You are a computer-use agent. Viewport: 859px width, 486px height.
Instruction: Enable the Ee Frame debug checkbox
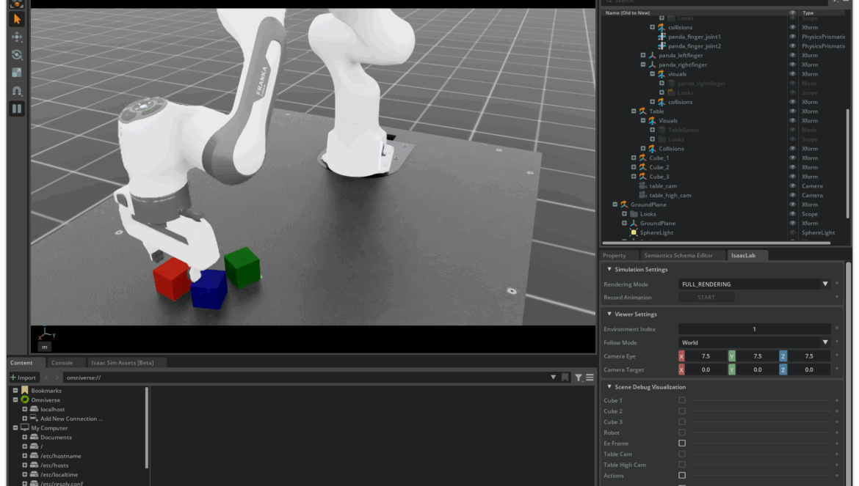682,443
